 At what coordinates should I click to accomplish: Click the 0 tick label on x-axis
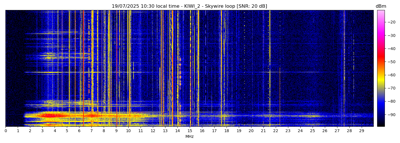[6, 131]
